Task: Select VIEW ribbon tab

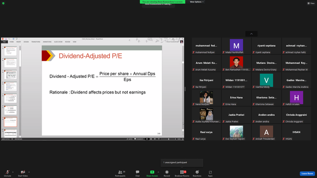Action: point(75,42)
